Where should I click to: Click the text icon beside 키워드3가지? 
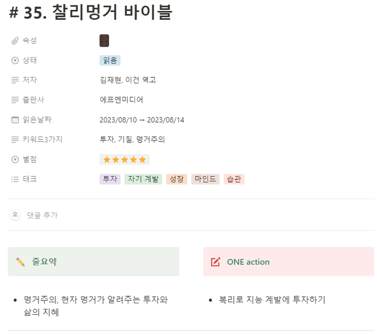point(15,139)
